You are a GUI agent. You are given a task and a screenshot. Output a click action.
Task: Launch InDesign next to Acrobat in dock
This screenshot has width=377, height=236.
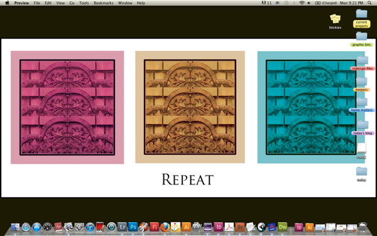[218, 227]
